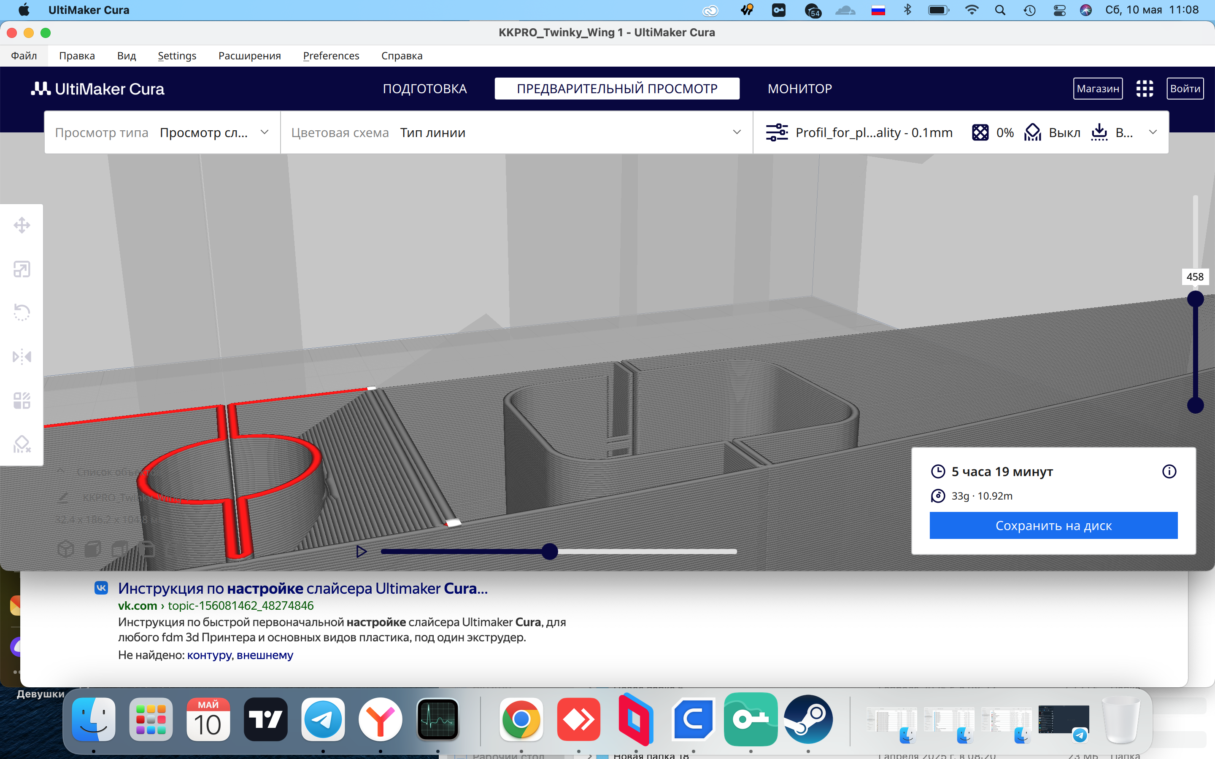Switch to the ПОДГОТОВКА stage tab
Viewport: 1215px width, 759px height.
425,89
